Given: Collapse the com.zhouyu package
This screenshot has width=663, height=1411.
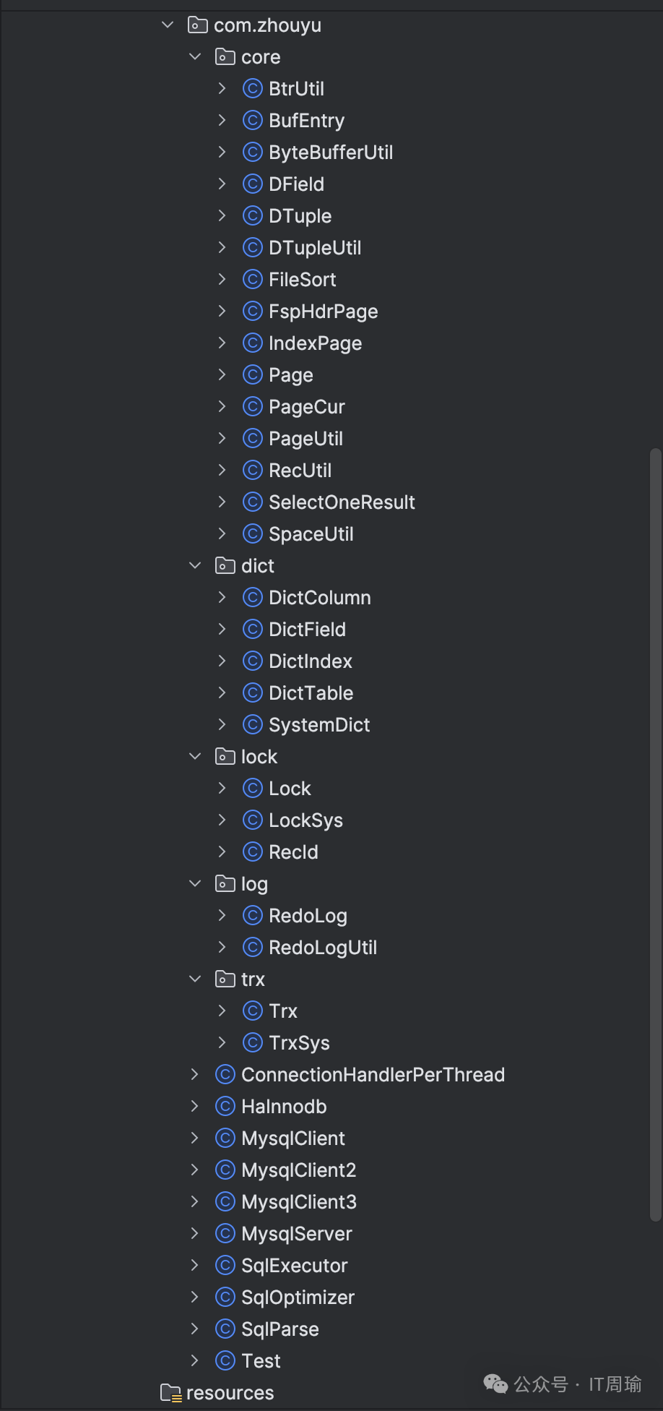Looking at the screenshot, I should [168, 25].
